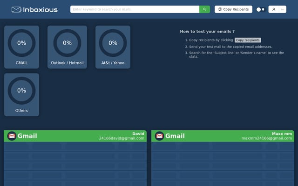Click the maxmm24166@gmail.com address
Image resolution: width=298 pixels, height=186 pixels.
pyautogui.click(x=267, y=139)
